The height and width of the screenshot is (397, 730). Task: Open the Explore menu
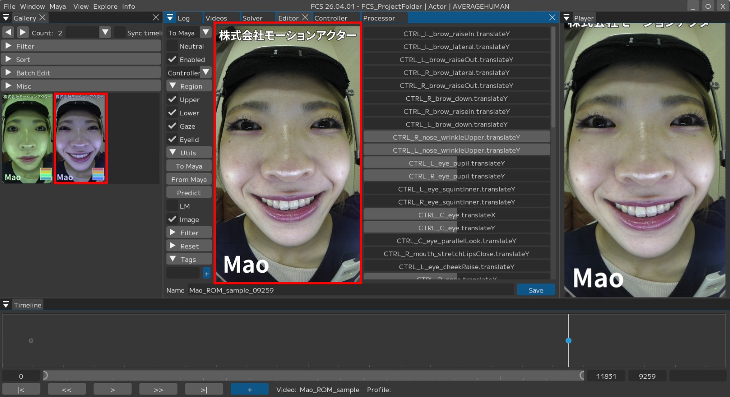click(105, 6)
